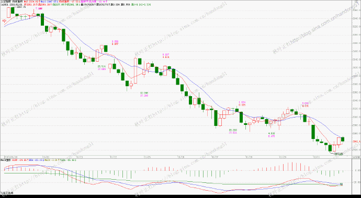Click the MA5 moving average value in the header

click(31, 2)
